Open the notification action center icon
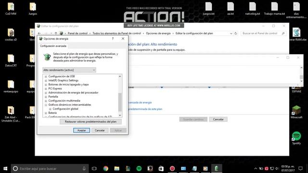The image size is (308, 173). pos(300,169)
